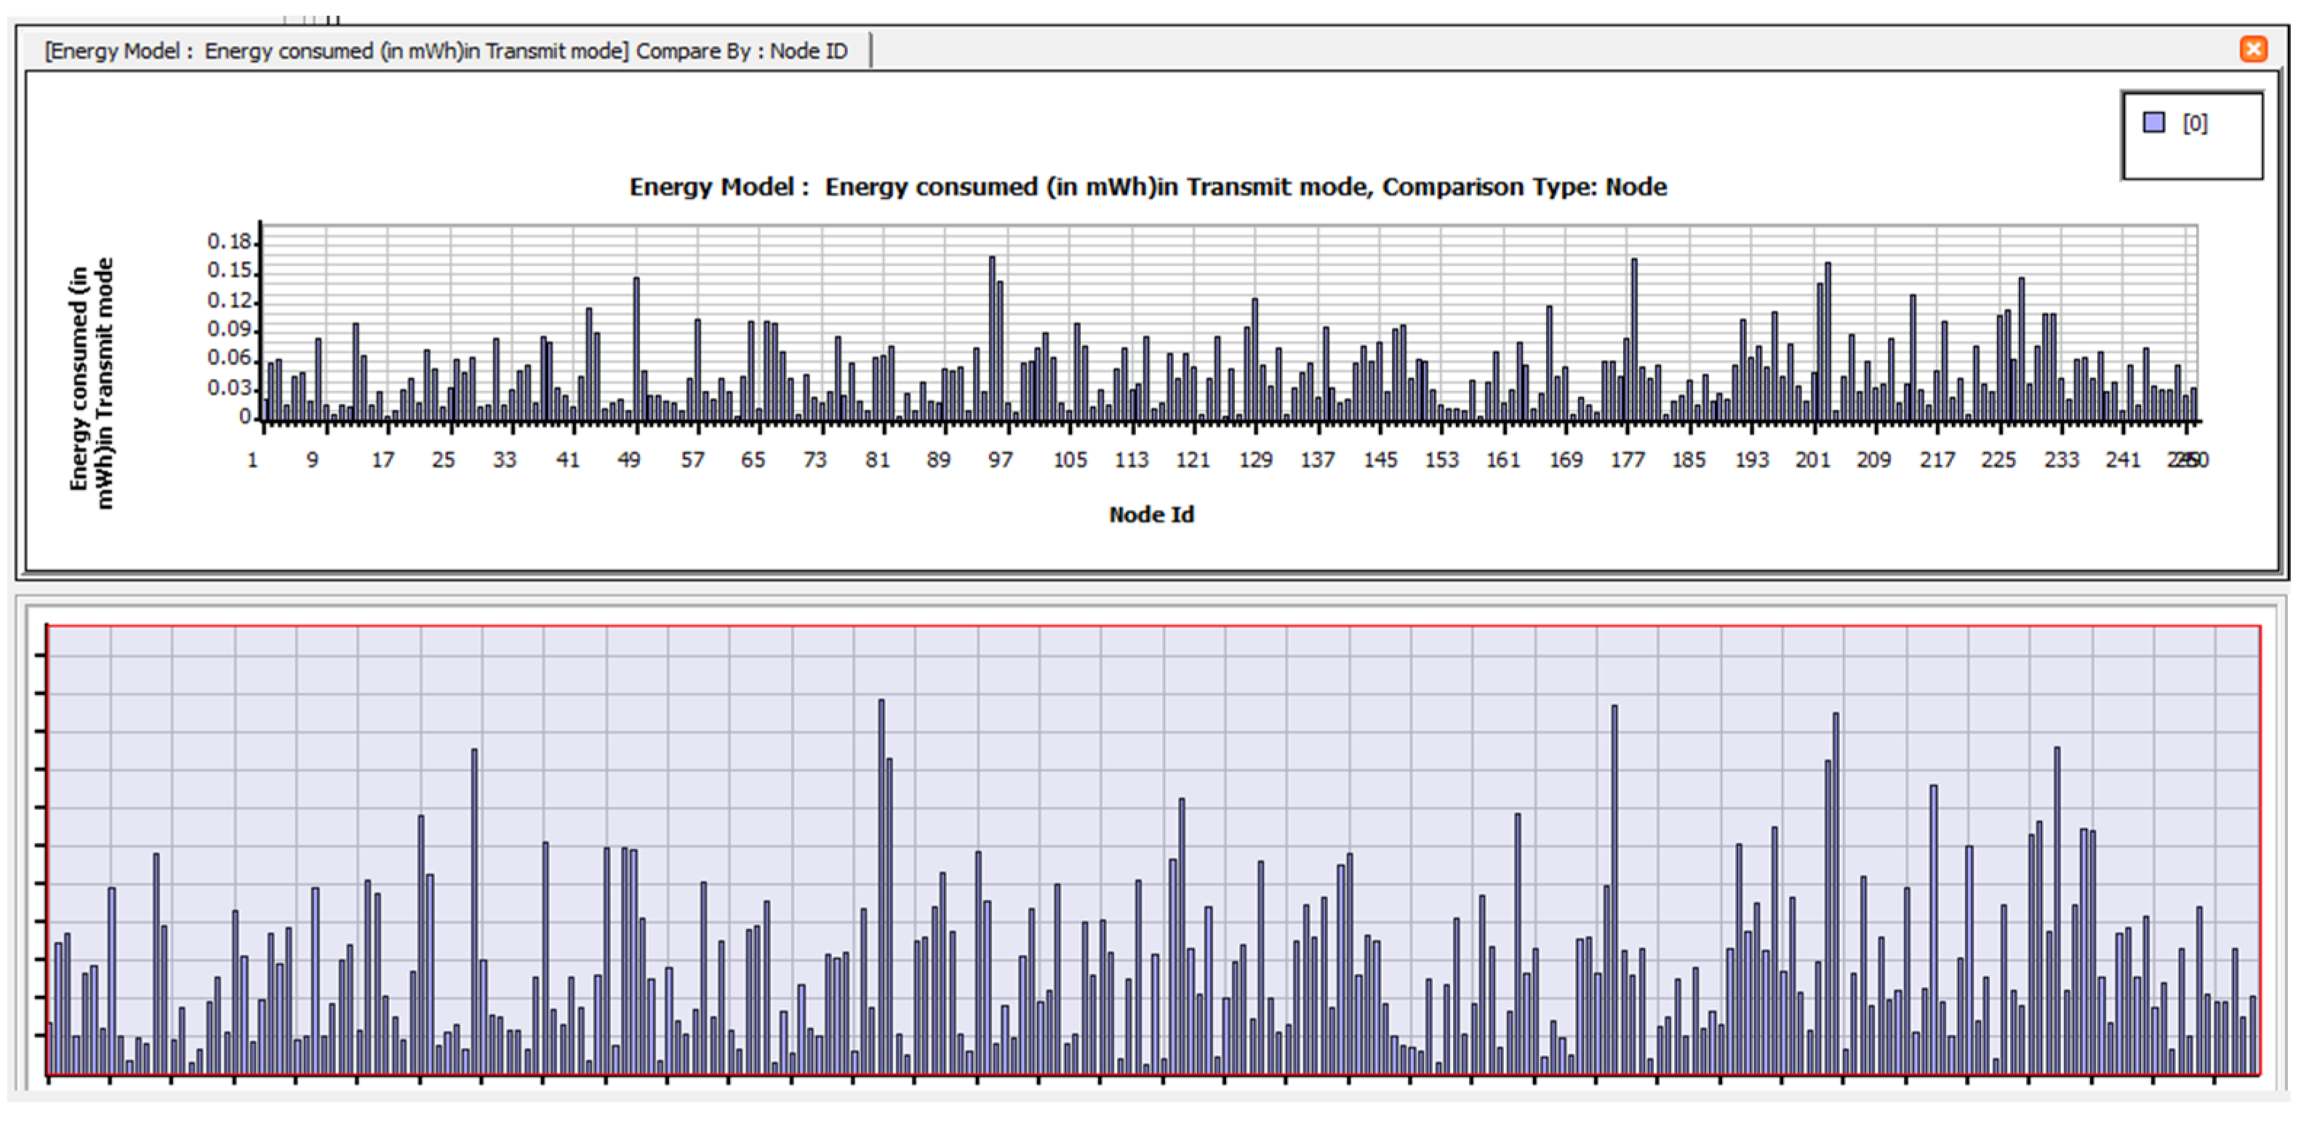This screenshot has height=1121, width=2309.
Task: Click x-axis tick label 49
Action: pos(628,459)
